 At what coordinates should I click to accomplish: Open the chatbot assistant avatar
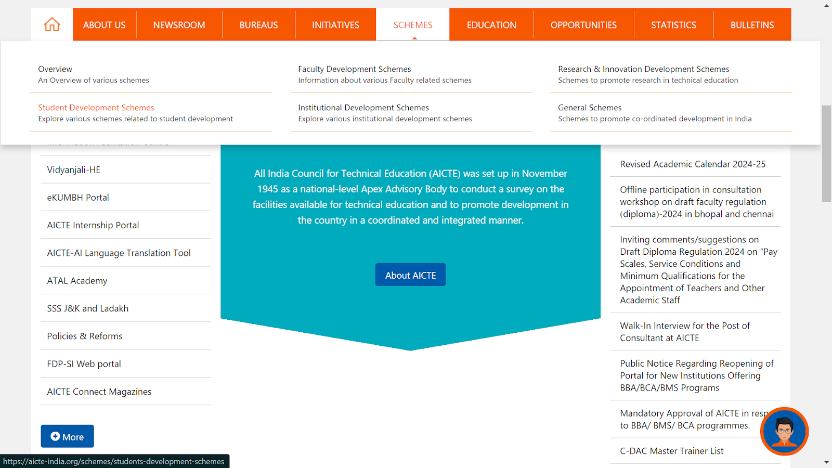784,431
